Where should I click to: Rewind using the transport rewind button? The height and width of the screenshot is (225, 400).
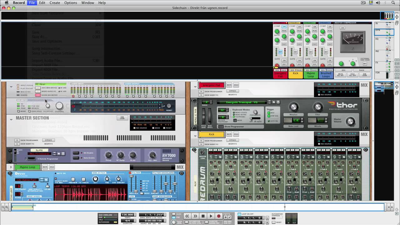pos(187,216)
